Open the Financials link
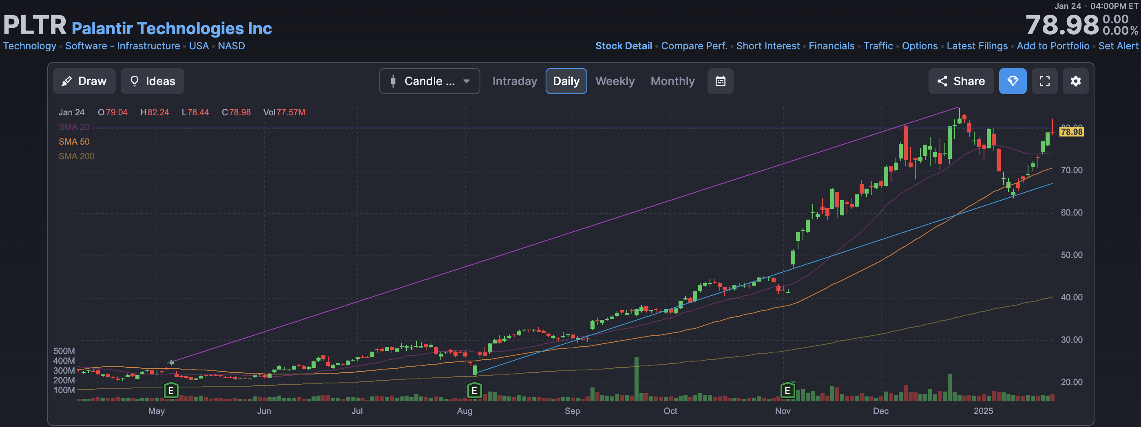 click(x=831, y=46)
